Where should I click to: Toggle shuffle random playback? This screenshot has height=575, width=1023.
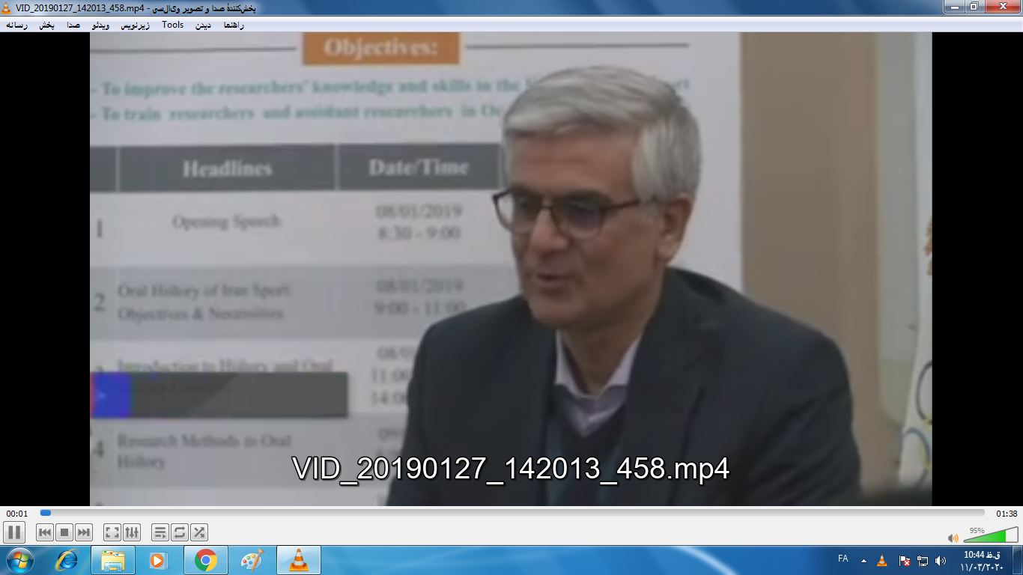pos(198,532)
